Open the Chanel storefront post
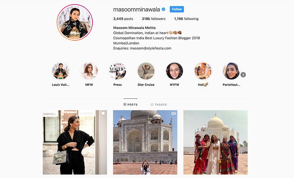The width and height of the screenshot is (294, 178). [75, 142]
